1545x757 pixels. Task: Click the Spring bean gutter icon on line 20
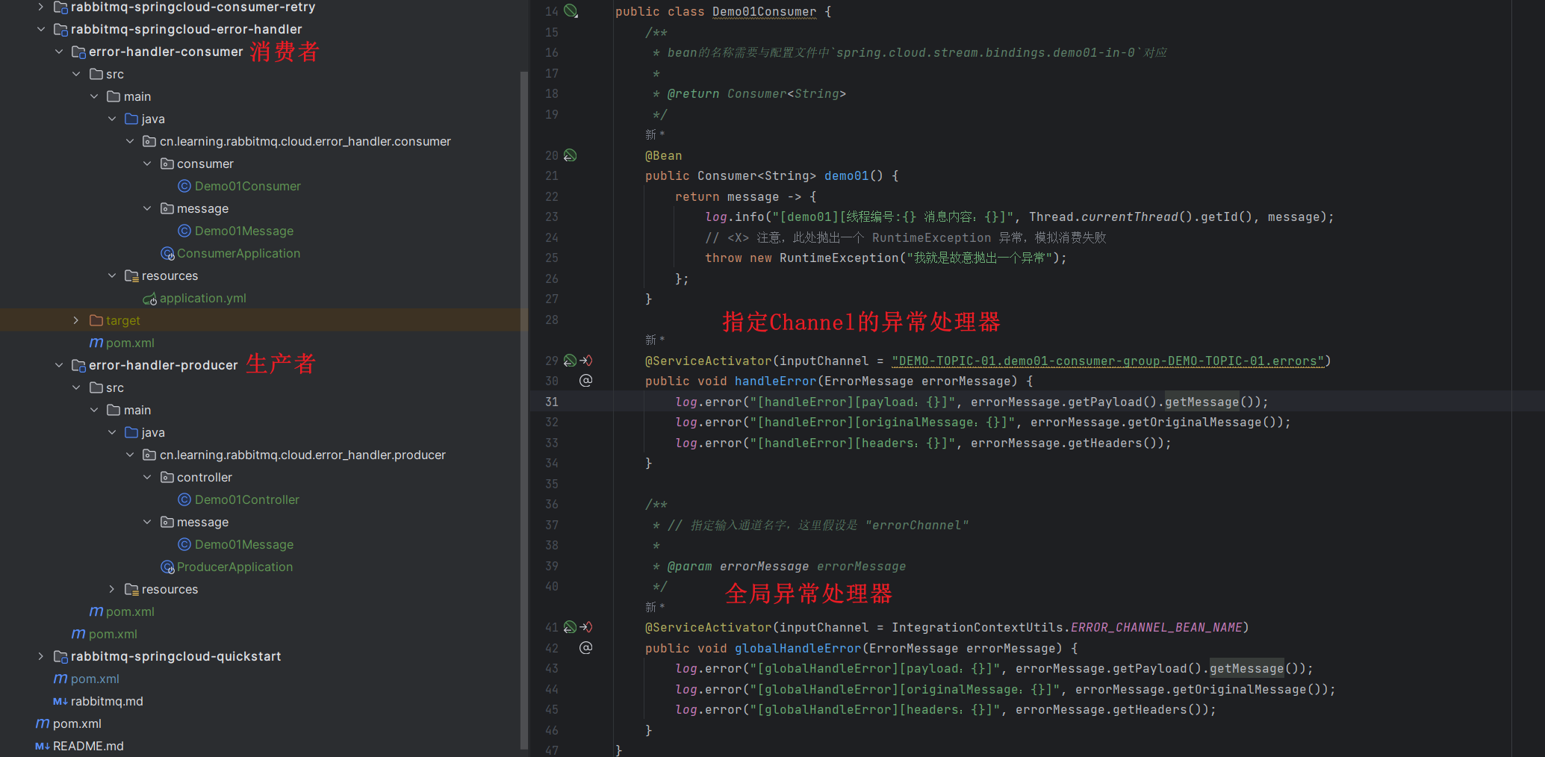coord(570,155)
